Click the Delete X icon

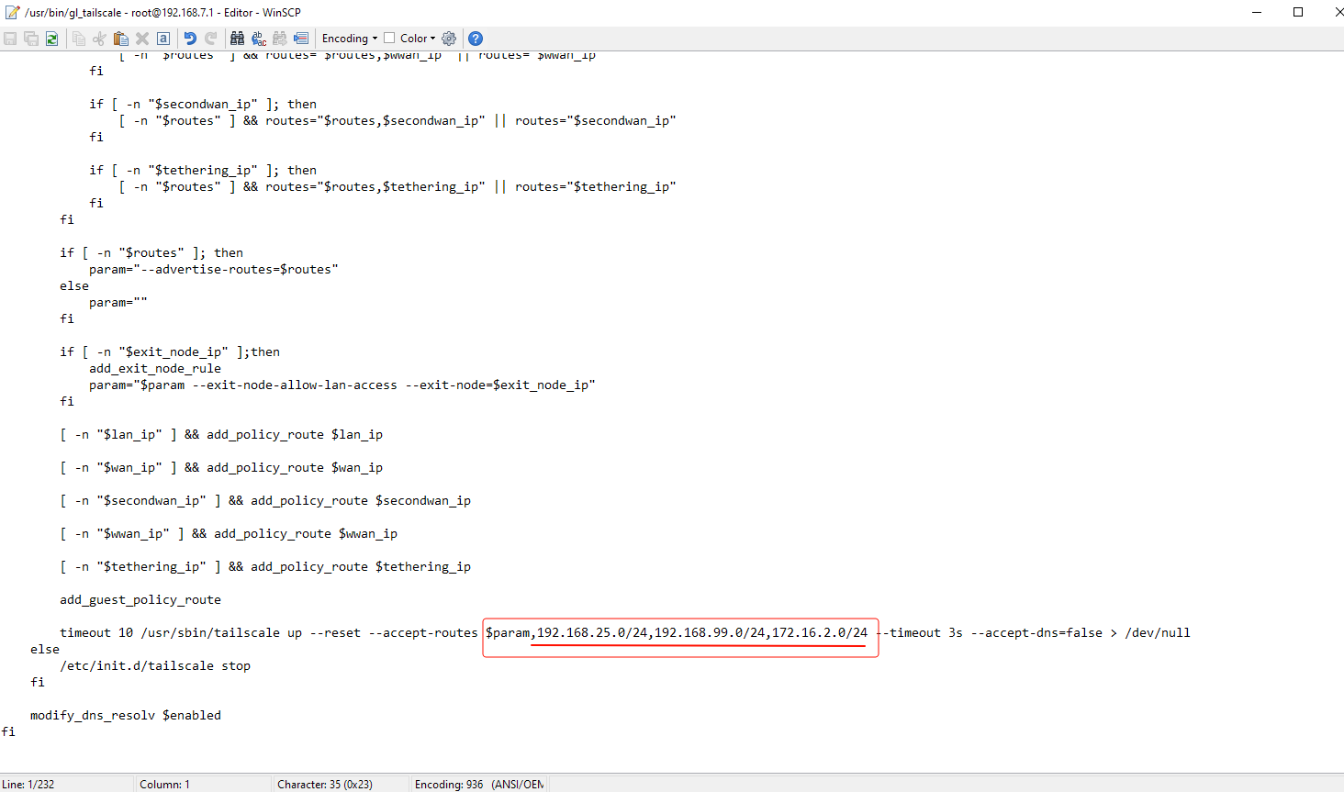click(142, 39)
